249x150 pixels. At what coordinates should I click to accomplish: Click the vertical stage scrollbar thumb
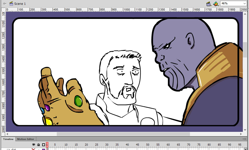(245, 50)
